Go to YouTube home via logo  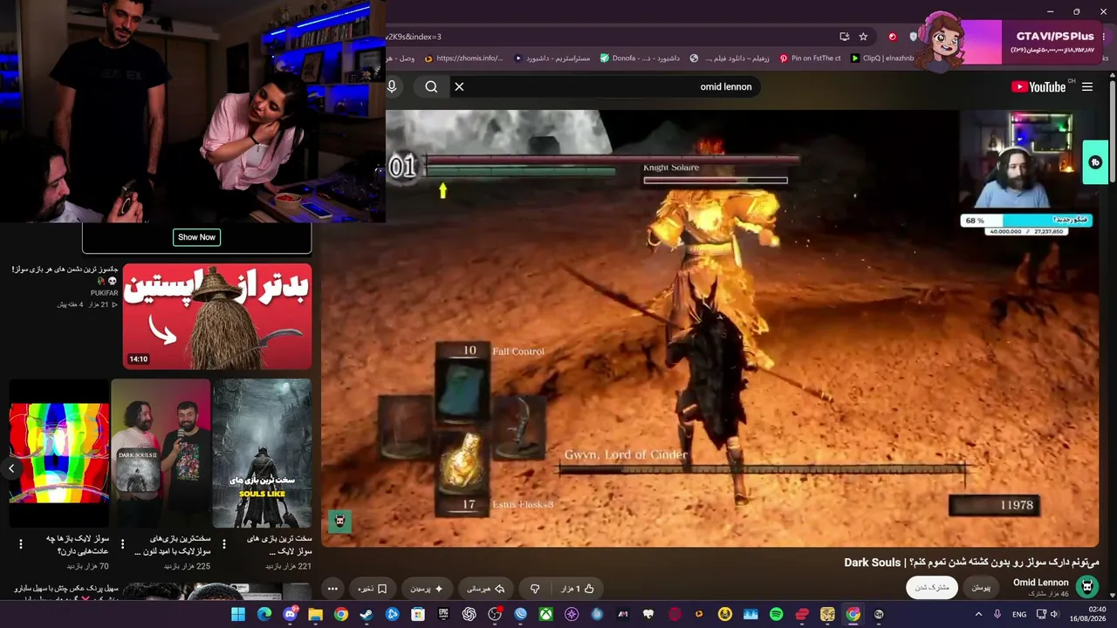click(x=1038, y=86)
